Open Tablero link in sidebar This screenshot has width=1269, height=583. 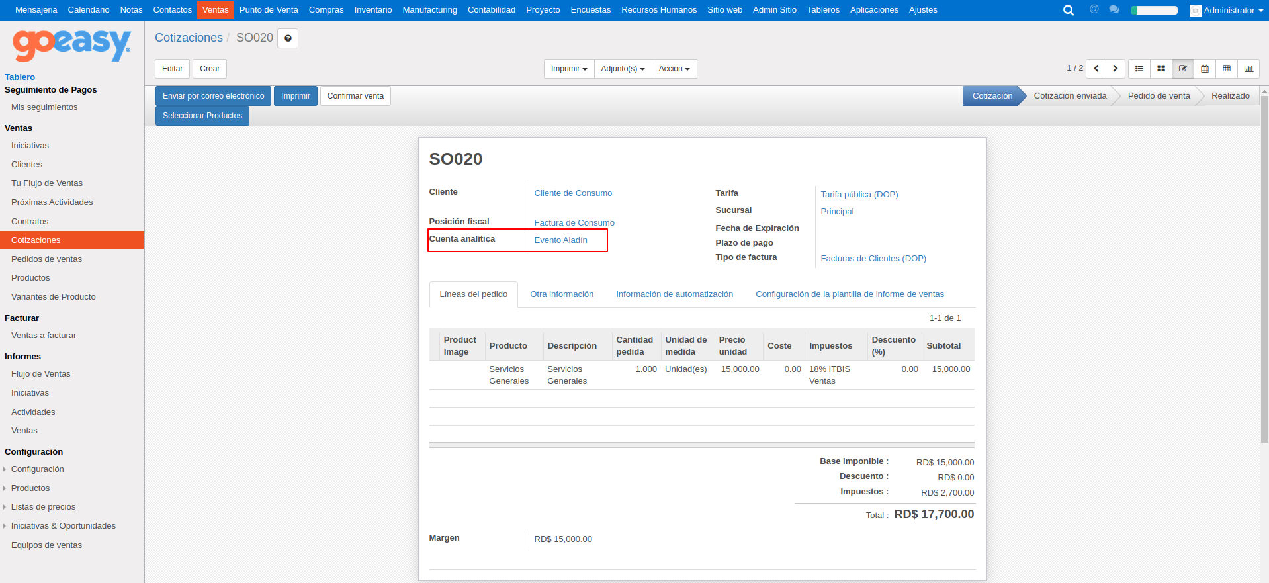pos(20,77)
